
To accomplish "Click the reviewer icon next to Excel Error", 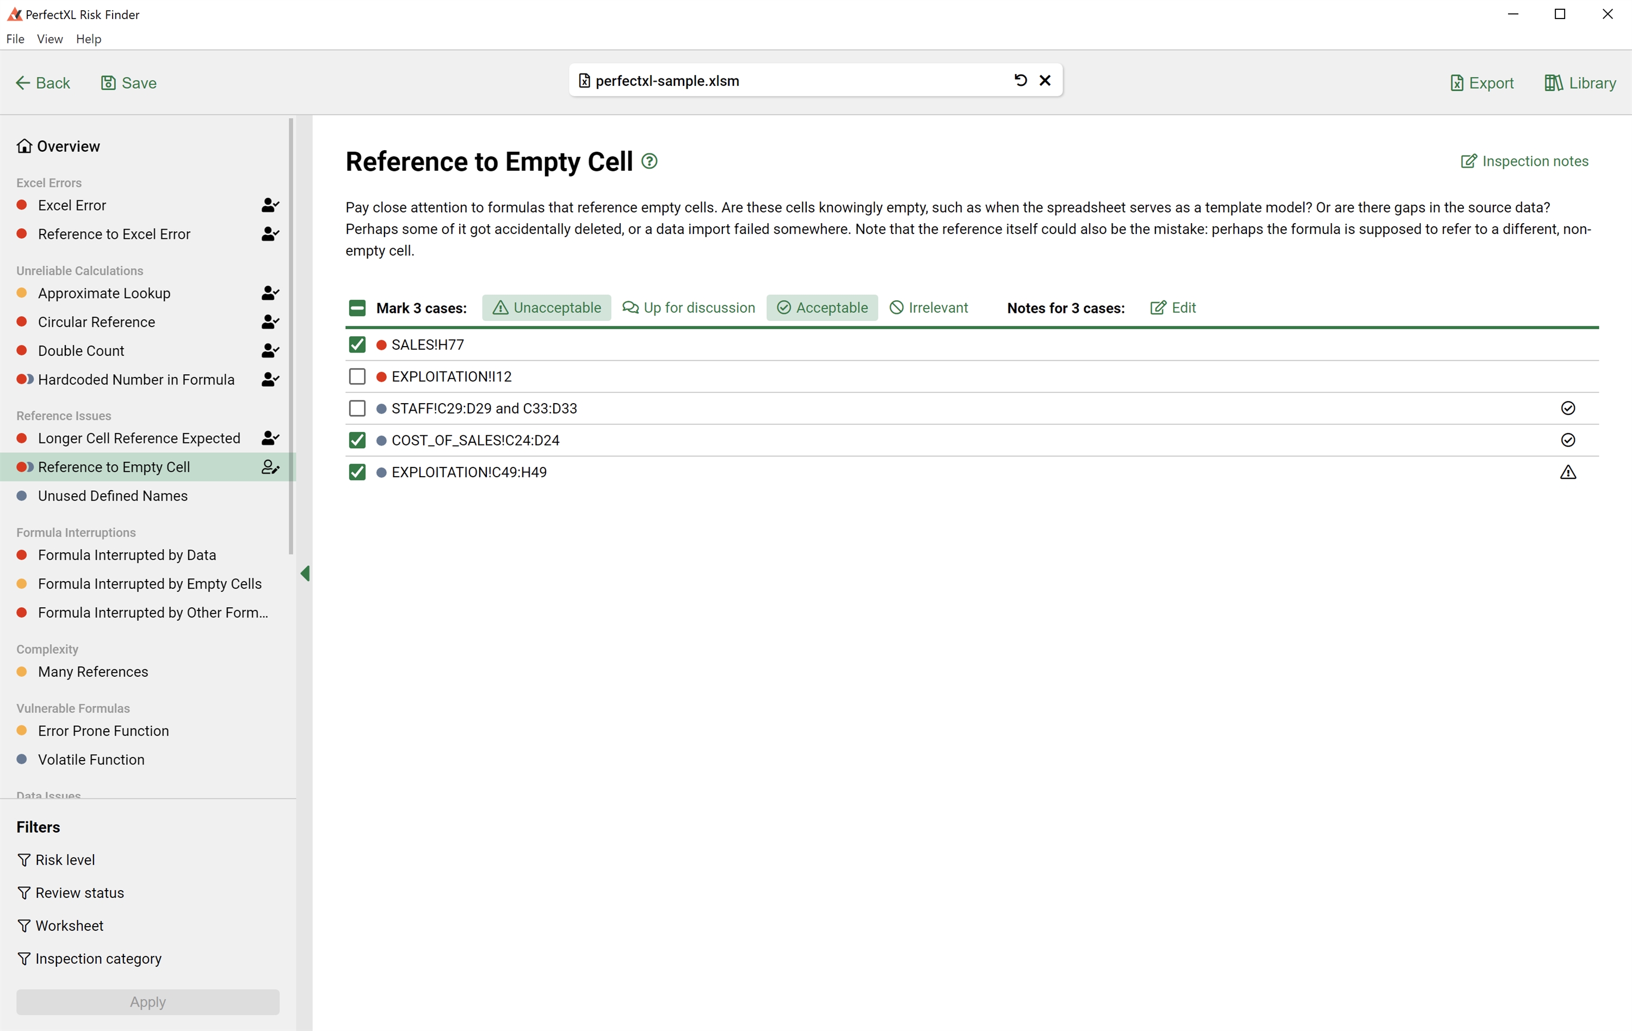I will [x=270, y=206].
